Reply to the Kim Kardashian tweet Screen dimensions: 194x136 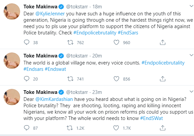click(26, 128)
